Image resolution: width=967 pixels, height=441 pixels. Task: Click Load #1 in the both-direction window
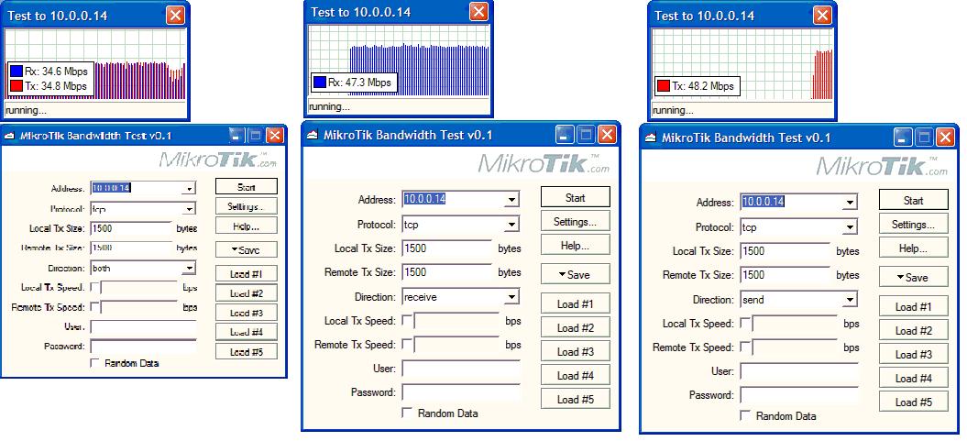point(246,274)
